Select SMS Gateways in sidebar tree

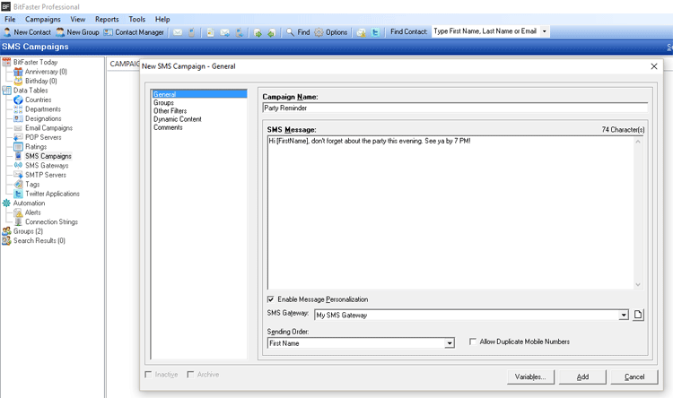click(46, 165)
